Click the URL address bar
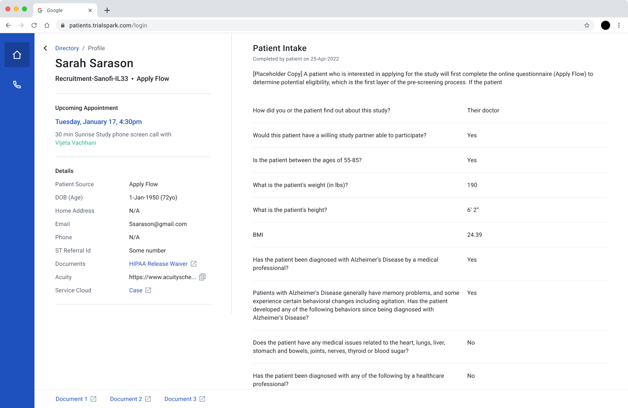 pyautogui.click(x=291, y=25)
